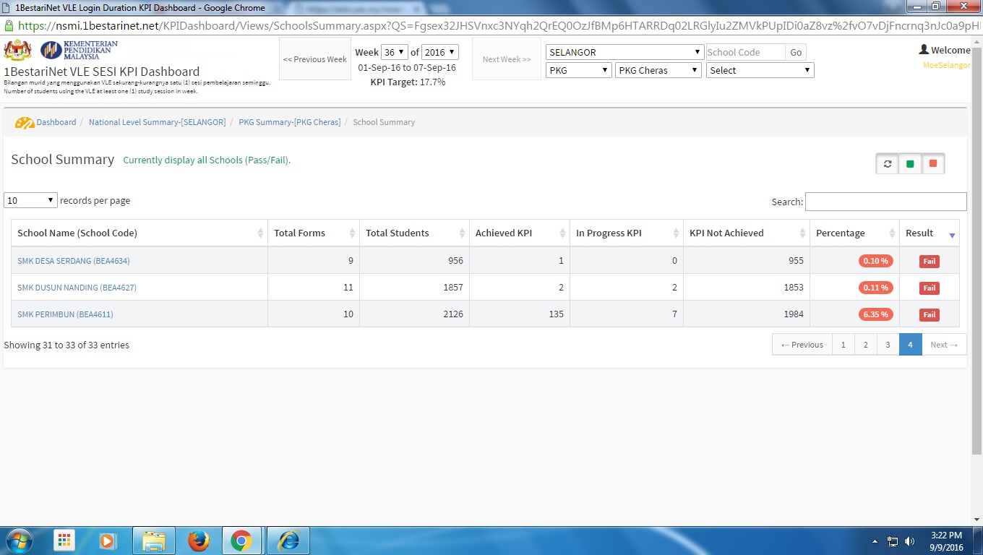
Task: Click the Fail badge for SMK PERIMBUN
Action: tap(930, 315)
